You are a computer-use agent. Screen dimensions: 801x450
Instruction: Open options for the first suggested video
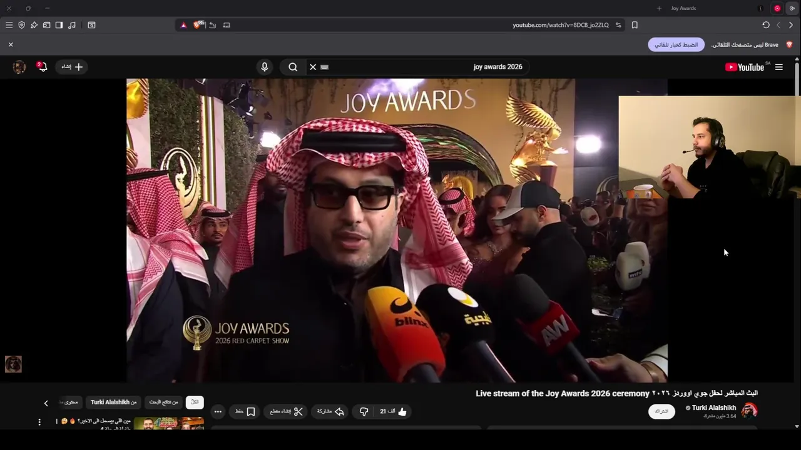(x=39, y=422)
